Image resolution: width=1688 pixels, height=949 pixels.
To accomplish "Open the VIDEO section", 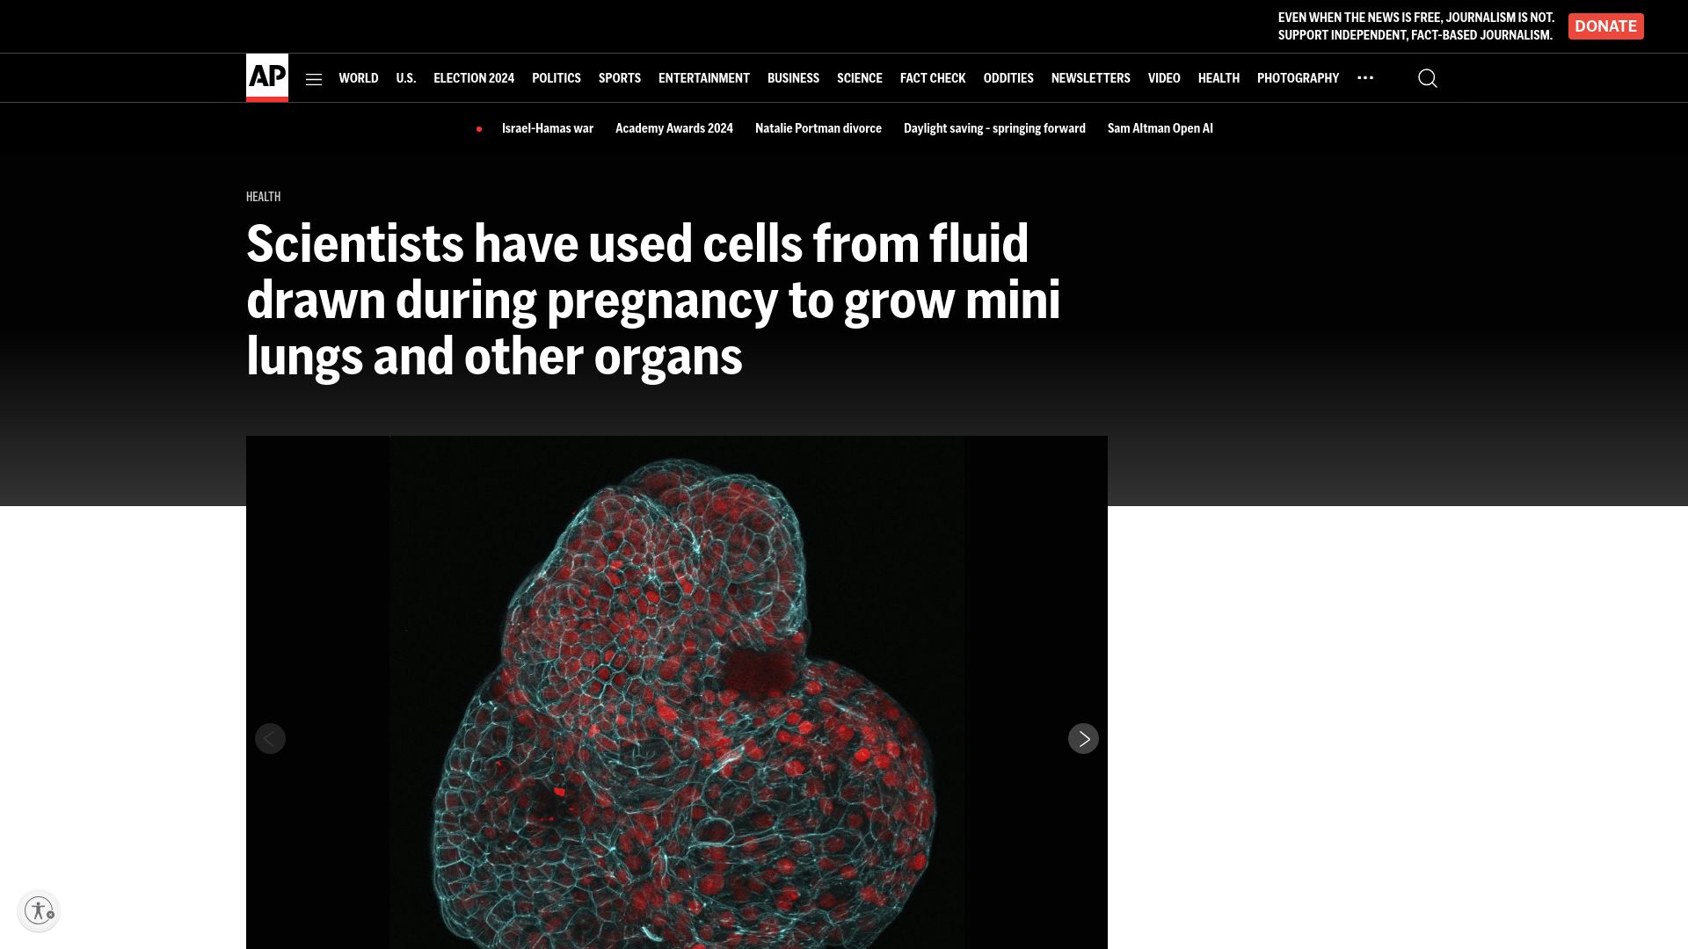I will click(1164, 78).
